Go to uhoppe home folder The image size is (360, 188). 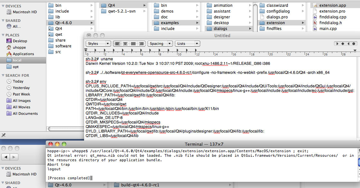click(16, 47)
